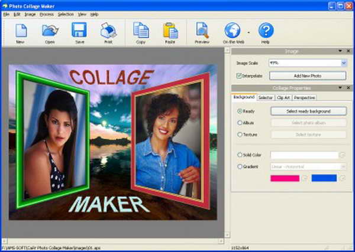Choose the Solid Color radio option

tap(240, 155)
